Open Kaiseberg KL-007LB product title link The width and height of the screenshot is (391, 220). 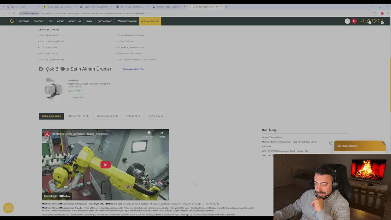pyautogui.click(x=89, y=85)
